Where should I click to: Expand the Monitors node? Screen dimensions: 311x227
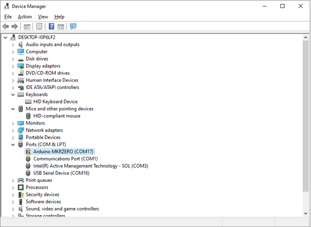(x=13, y=124)
